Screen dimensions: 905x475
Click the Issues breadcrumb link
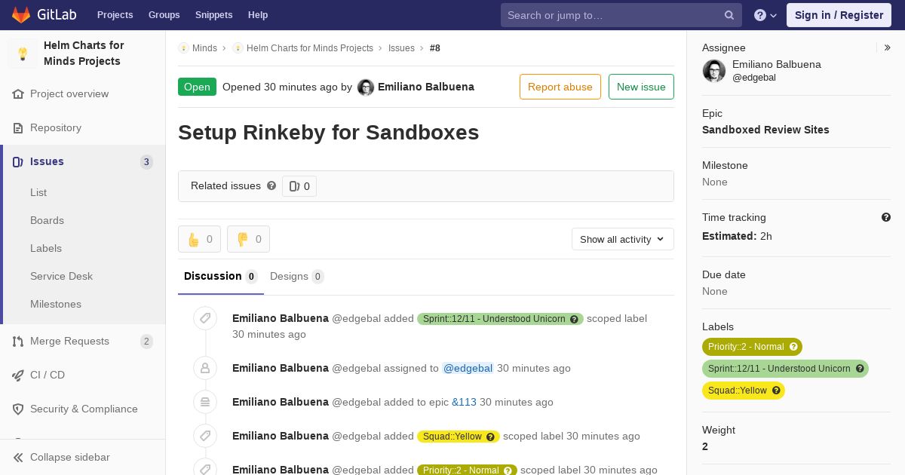click(401, 48)
